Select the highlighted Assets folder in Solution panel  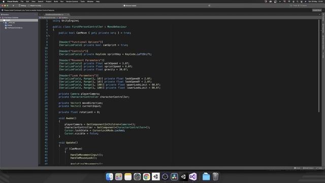pyautogui.click(x=19, y=20)
